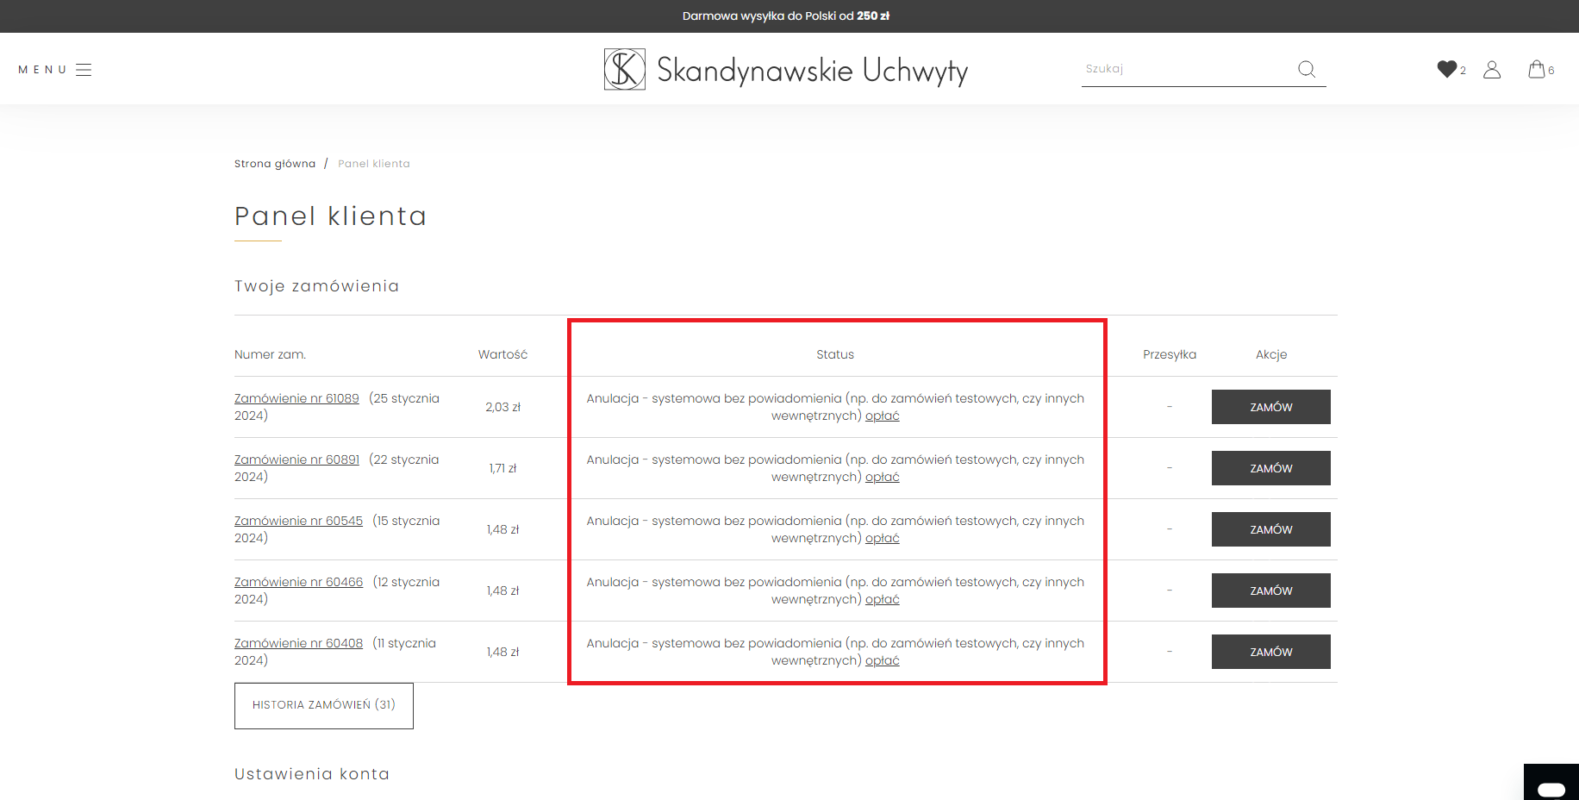
Task: Click the Twoje zamówienia heading
Action: [x=316, y=286]
